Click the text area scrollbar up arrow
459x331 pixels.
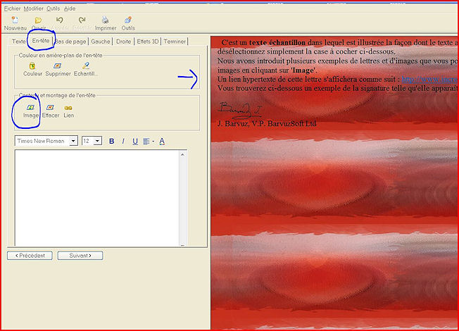pos(182,154)
